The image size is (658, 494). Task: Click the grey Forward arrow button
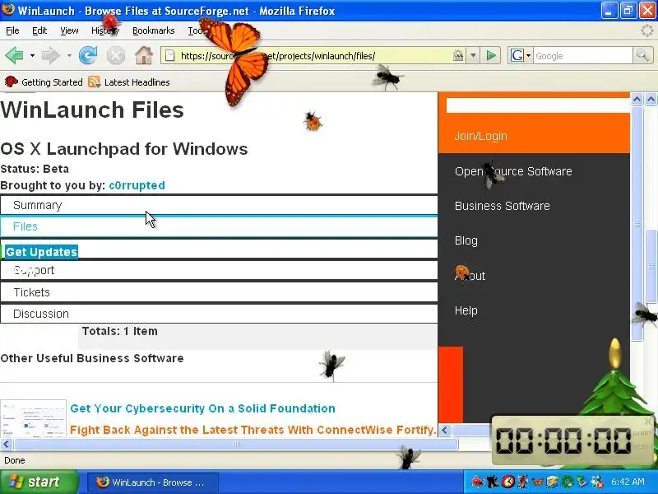coord(51,55)
